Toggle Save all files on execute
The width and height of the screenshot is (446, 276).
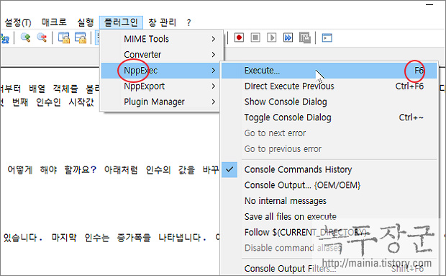[x=329, y=216]
